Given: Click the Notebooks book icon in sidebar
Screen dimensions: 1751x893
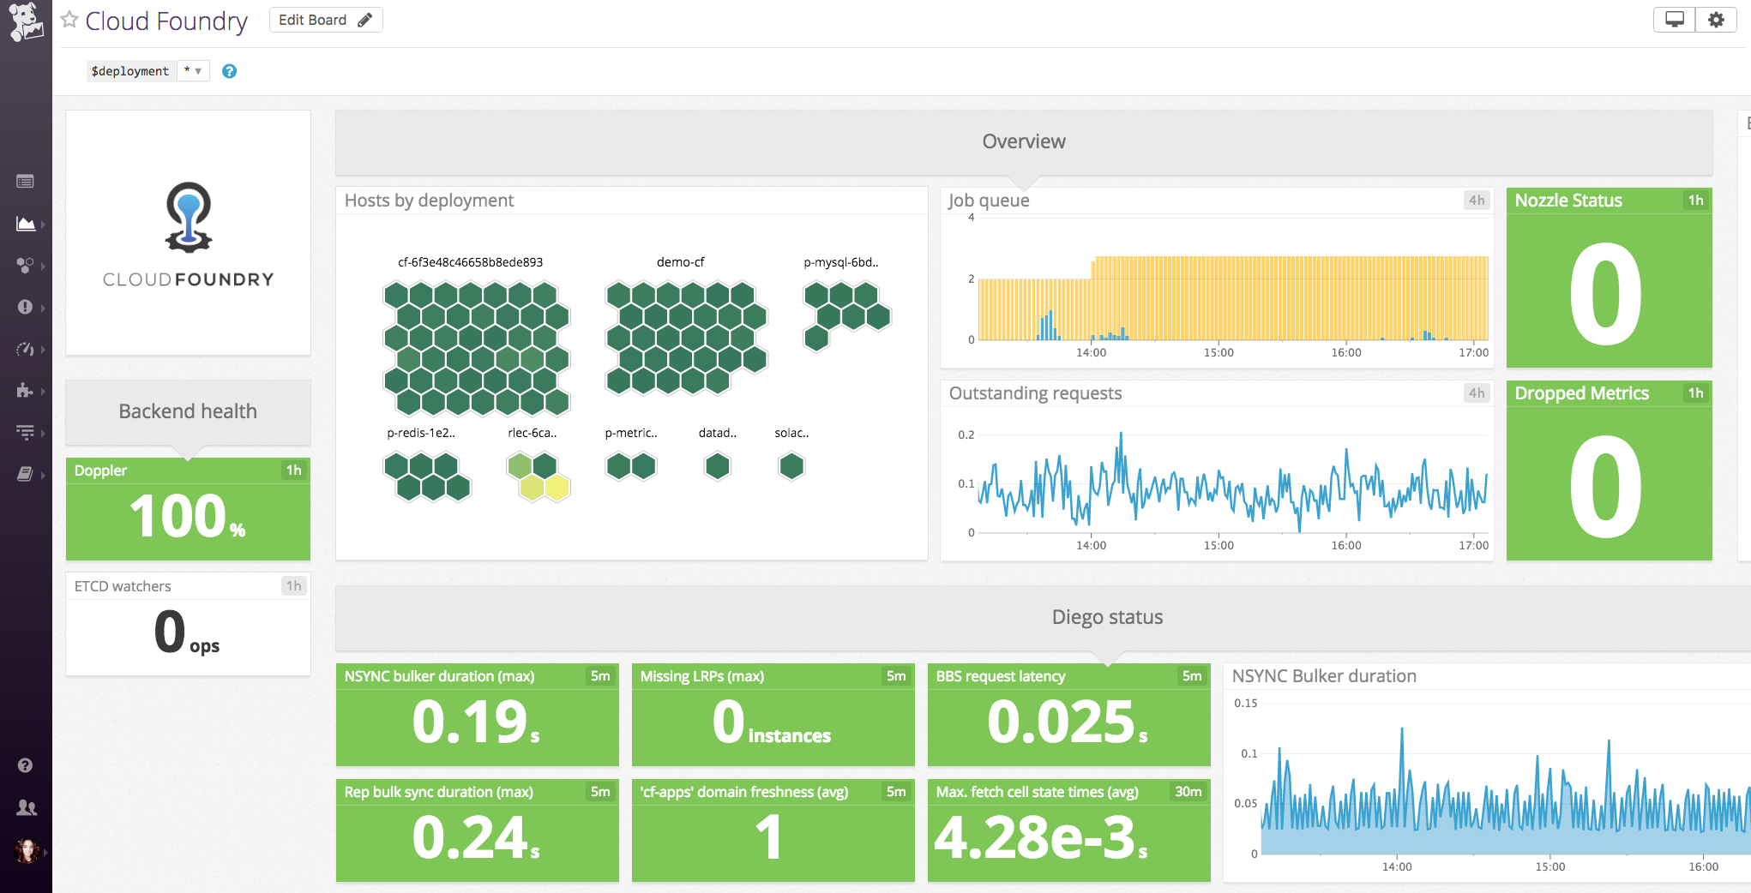Looking at the screenshot, I should click(24, 474).
